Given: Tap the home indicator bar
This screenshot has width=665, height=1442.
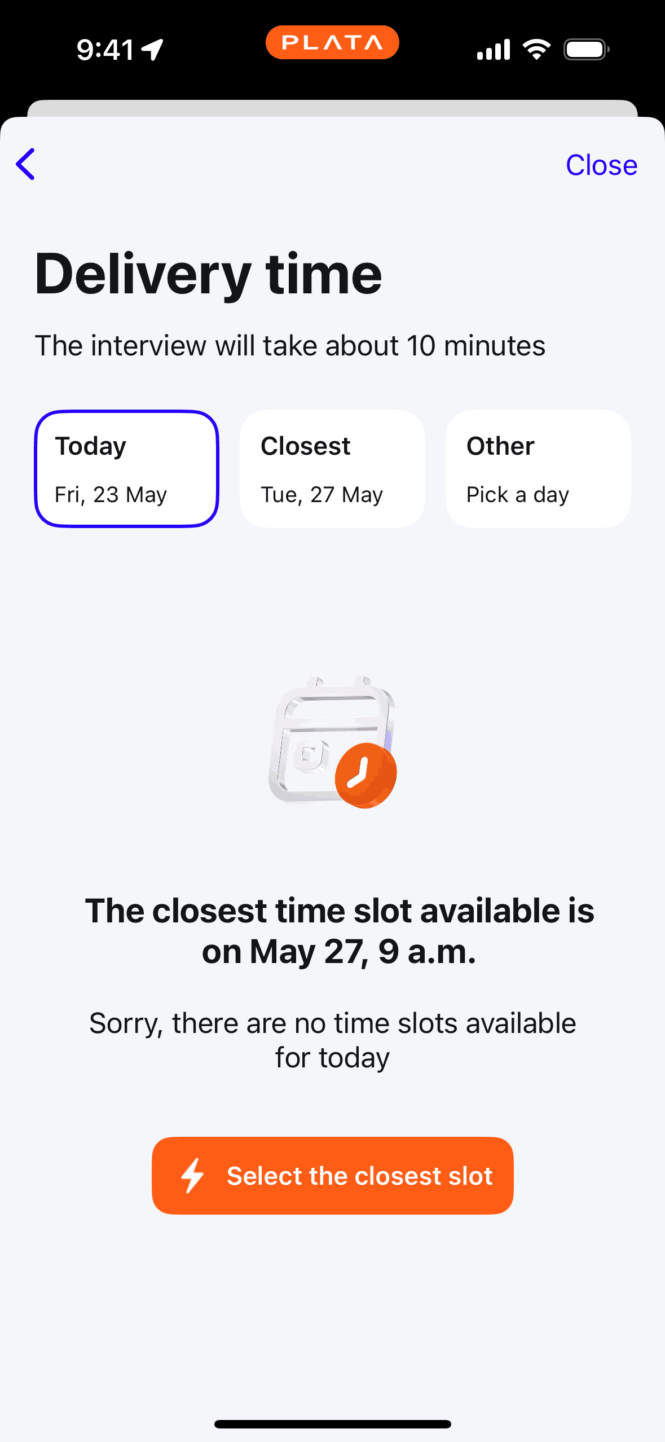Looking at the screenshot, I should [x=332, y=1424].
